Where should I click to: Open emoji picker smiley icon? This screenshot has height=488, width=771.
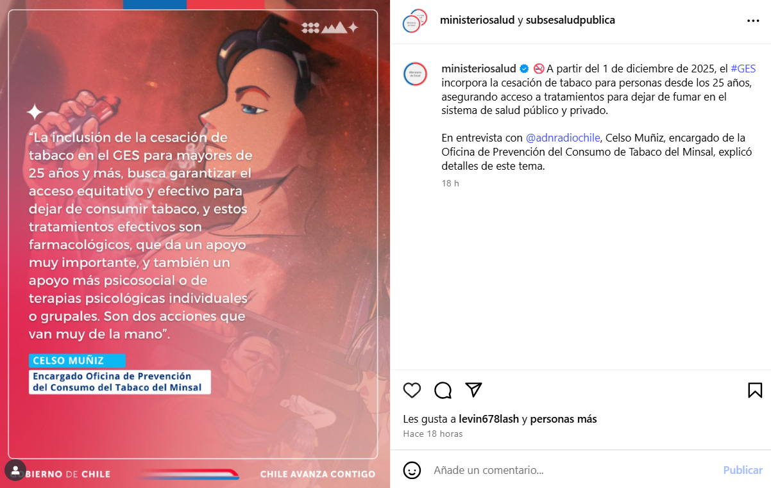tap(412, 470)
